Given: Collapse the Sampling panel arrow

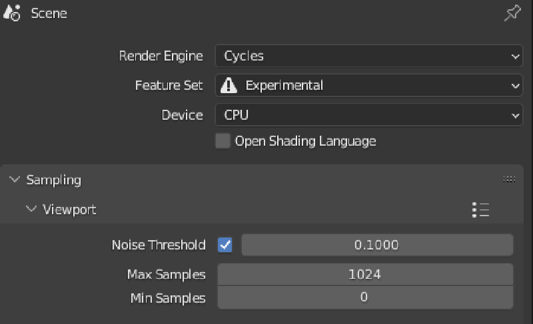Looking at the screenshot, I should point(15,180).
